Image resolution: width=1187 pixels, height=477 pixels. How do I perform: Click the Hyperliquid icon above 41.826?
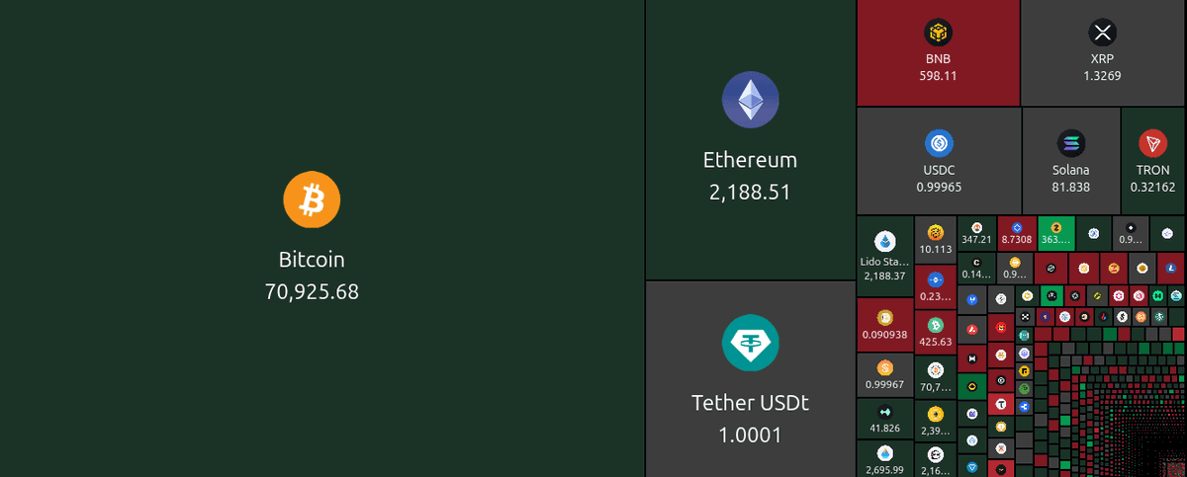[x=884, y=412]
